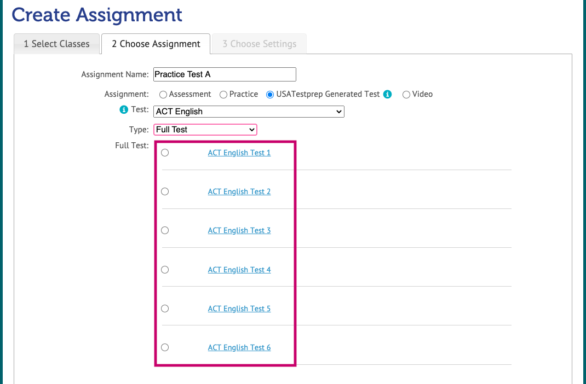Switch to the 2 Choose Assignment tab
This screenshot has height=384, width=586.
click(156, 44)
